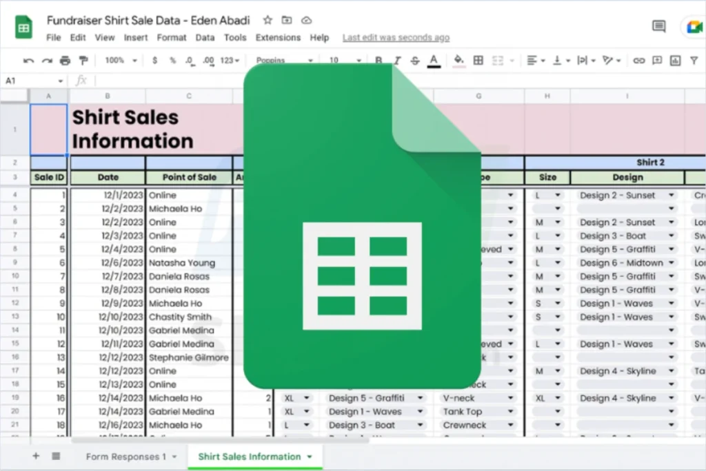Open the Format menu
The image size is (706, 471).
pos(172,38)
